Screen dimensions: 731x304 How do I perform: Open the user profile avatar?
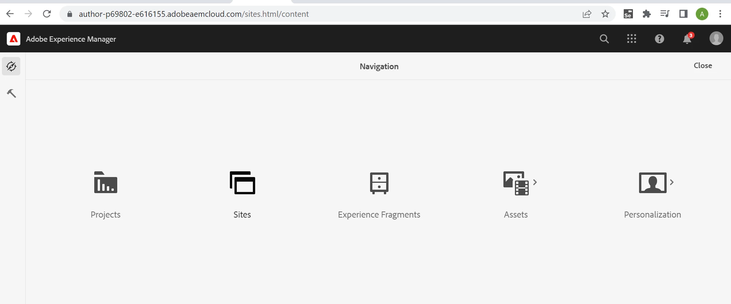click(x=716, y=38)
